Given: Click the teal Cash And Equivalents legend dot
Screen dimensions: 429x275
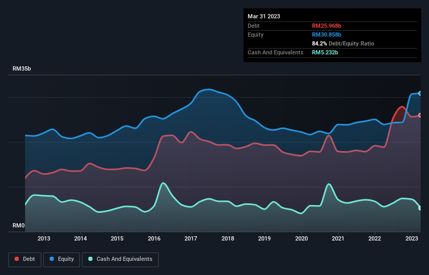Looking at the screenshot, I should point(90,259).
